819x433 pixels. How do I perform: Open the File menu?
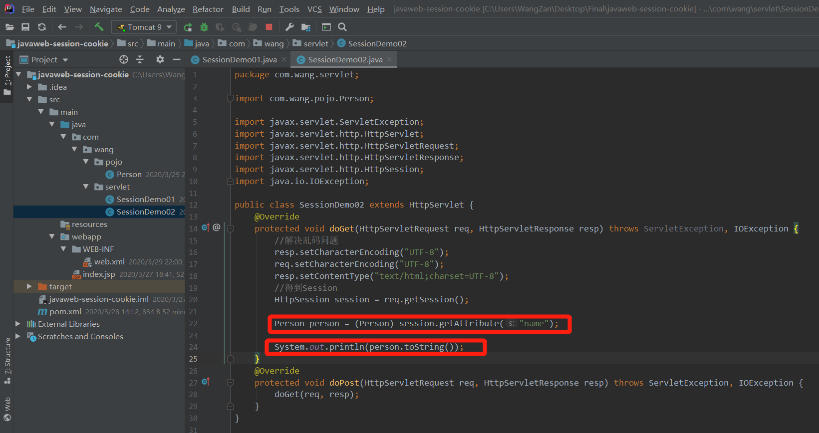click(x=28, y=9)
